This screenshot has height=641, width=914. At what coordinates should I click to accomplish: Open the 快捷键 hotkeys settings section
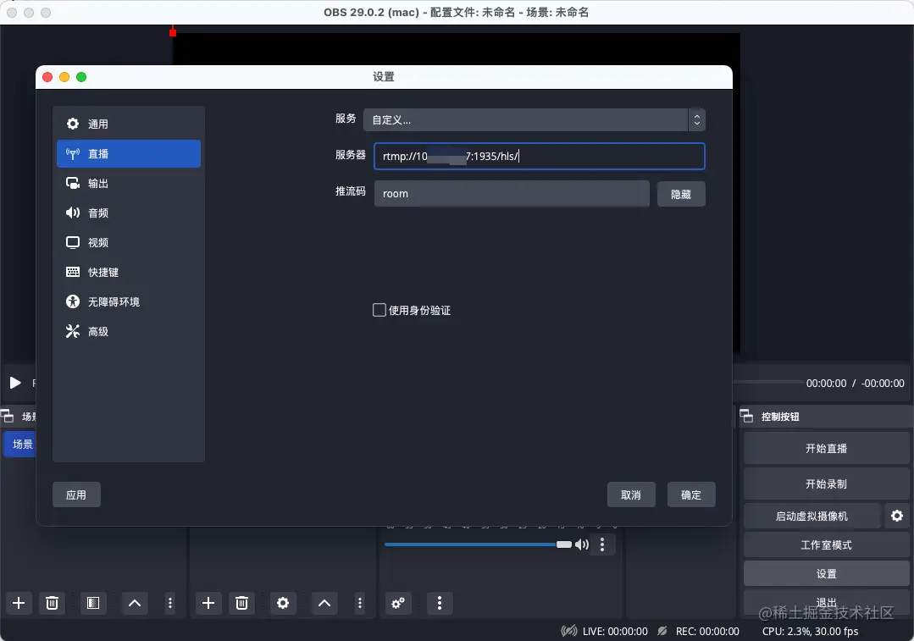pyautogui.click(x=128, y=272)
